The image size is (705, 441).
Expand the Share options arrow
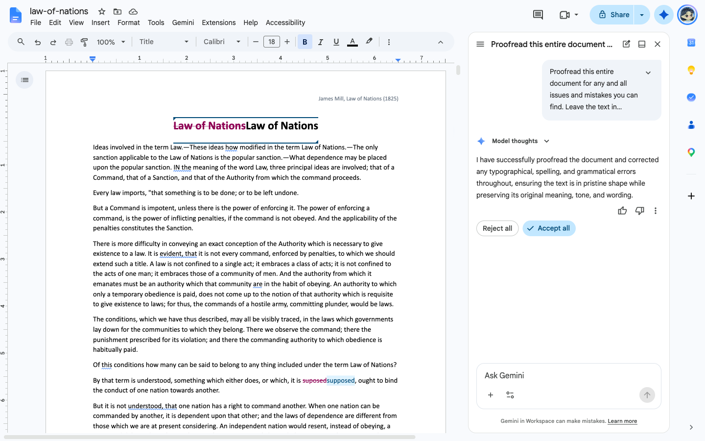(x=642, y=15)
